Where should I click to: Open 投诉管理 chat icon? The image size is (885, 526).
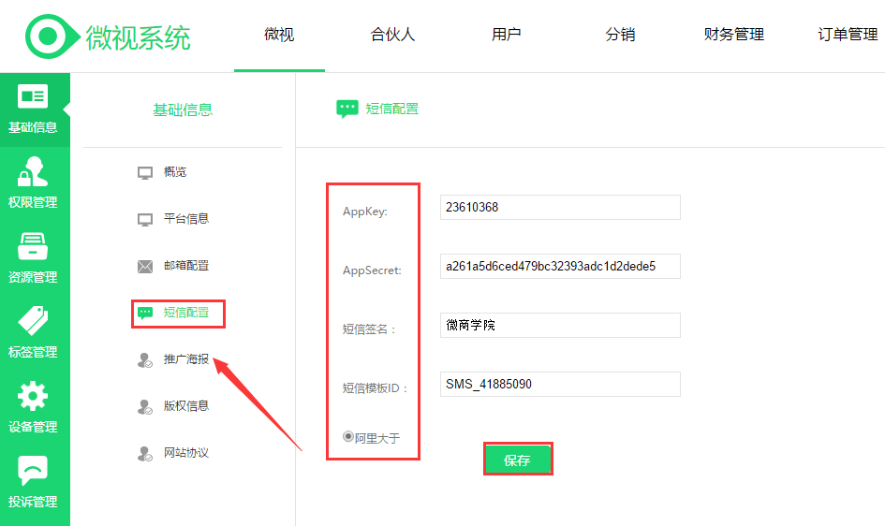coord(33,471)
